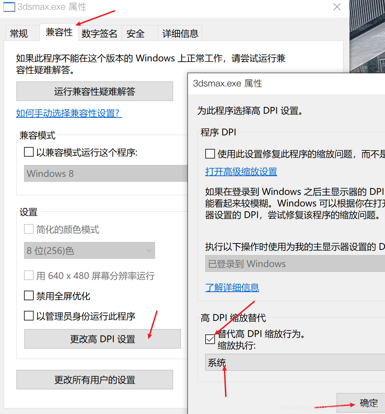Click the 3dsmax.exe window title icon
This screenshot has height=414, width=385.
coord(9,7)
